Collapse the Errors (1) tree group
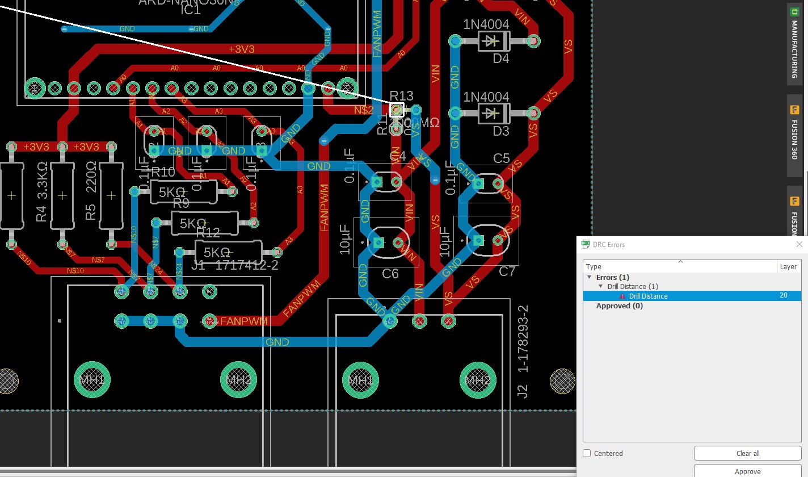This screenshot has height=477, width=808. point(590,277)
